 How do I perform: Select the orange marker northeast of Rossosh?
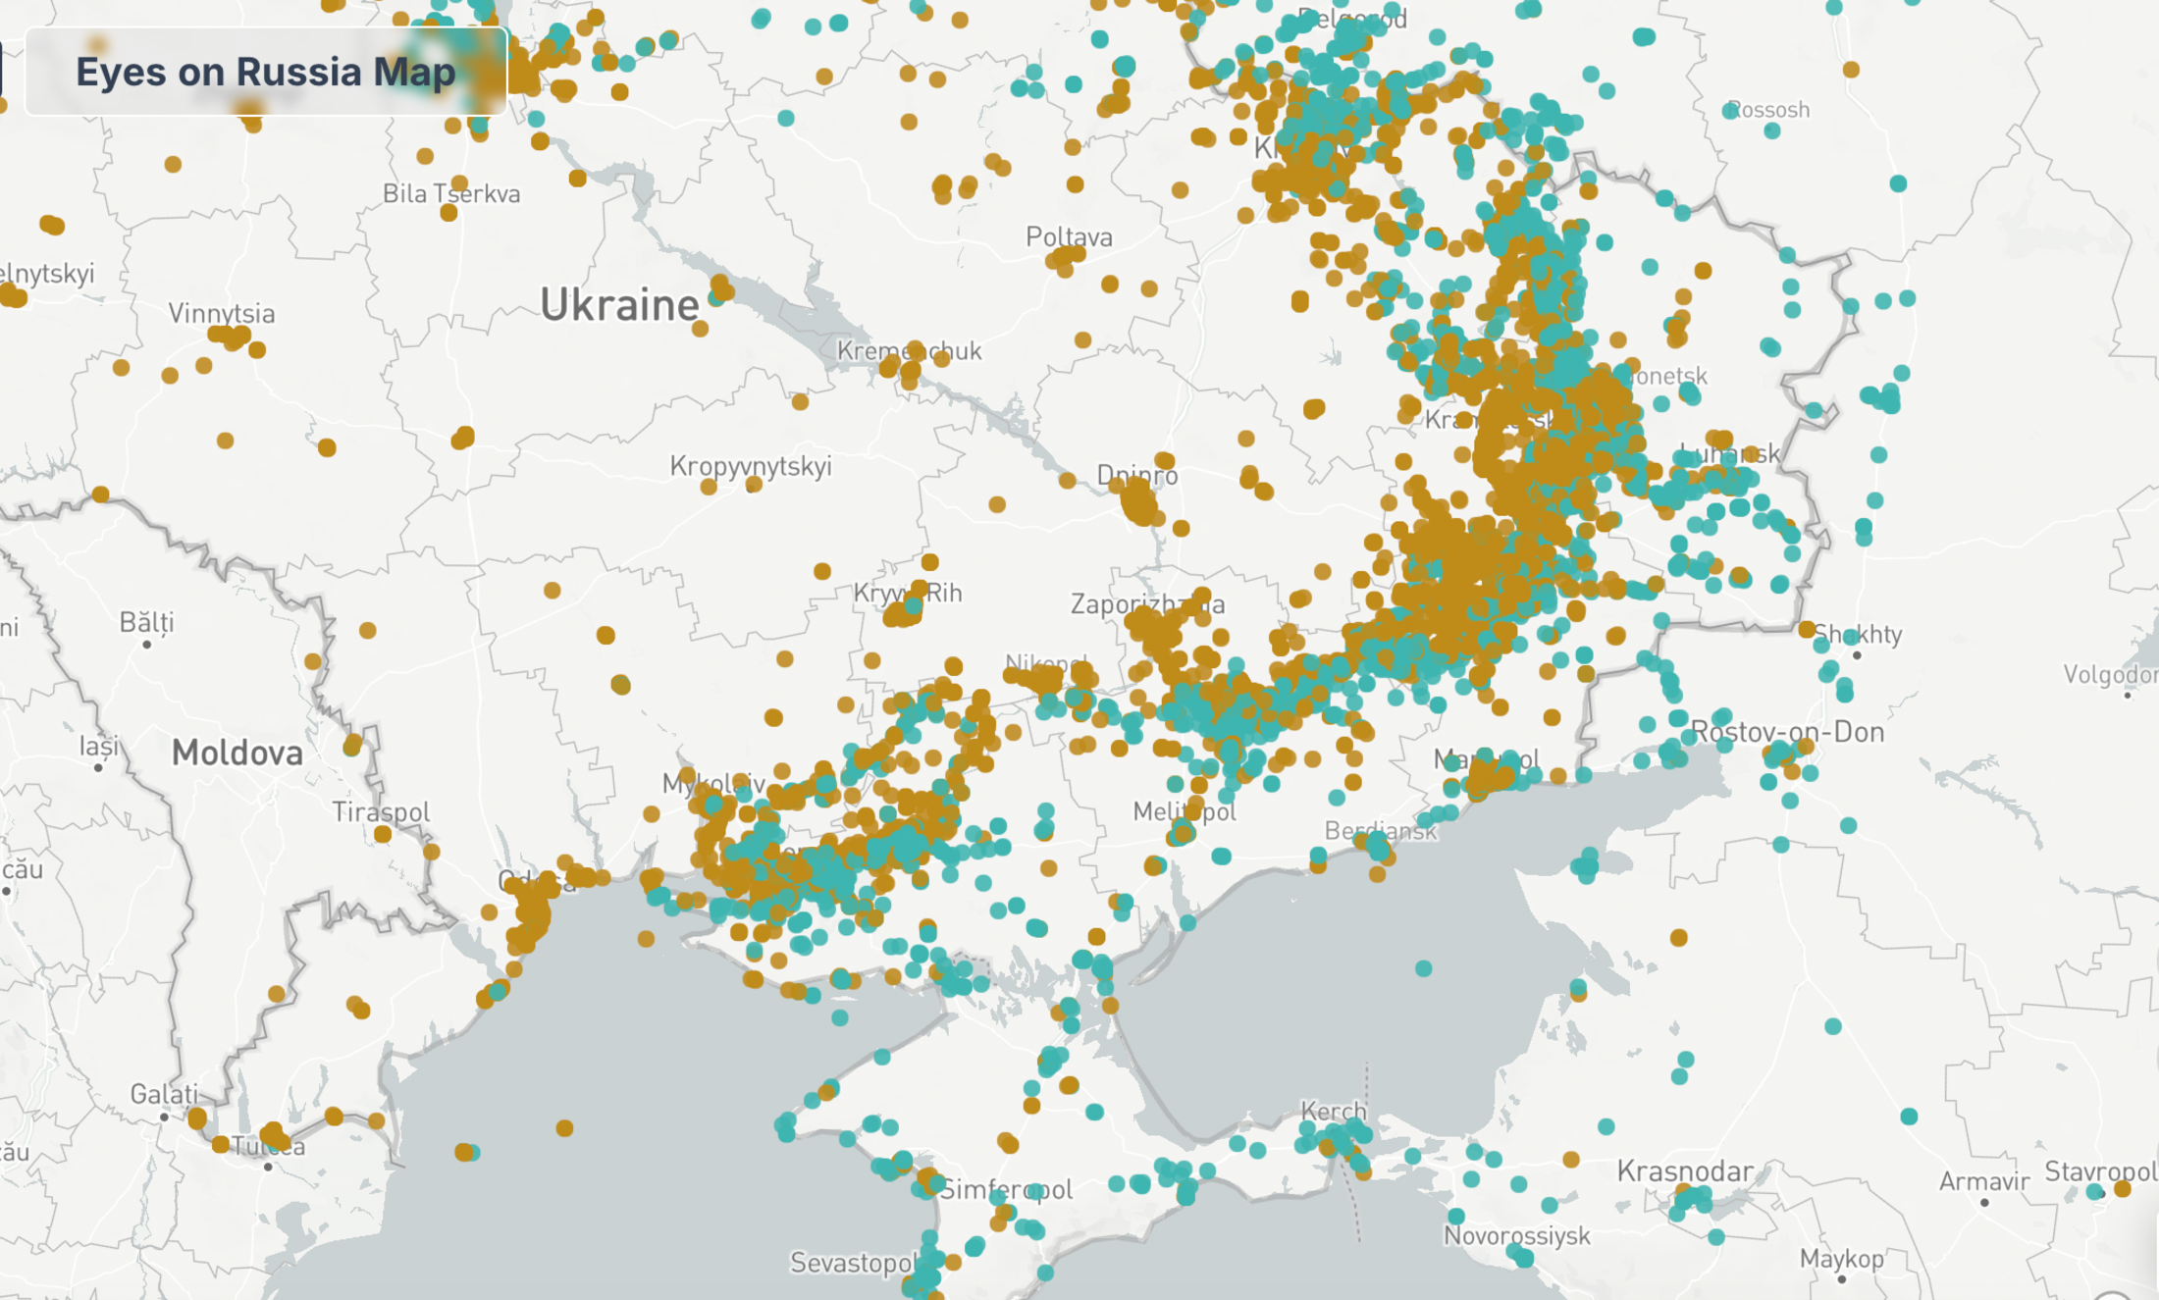[1851, 69]
